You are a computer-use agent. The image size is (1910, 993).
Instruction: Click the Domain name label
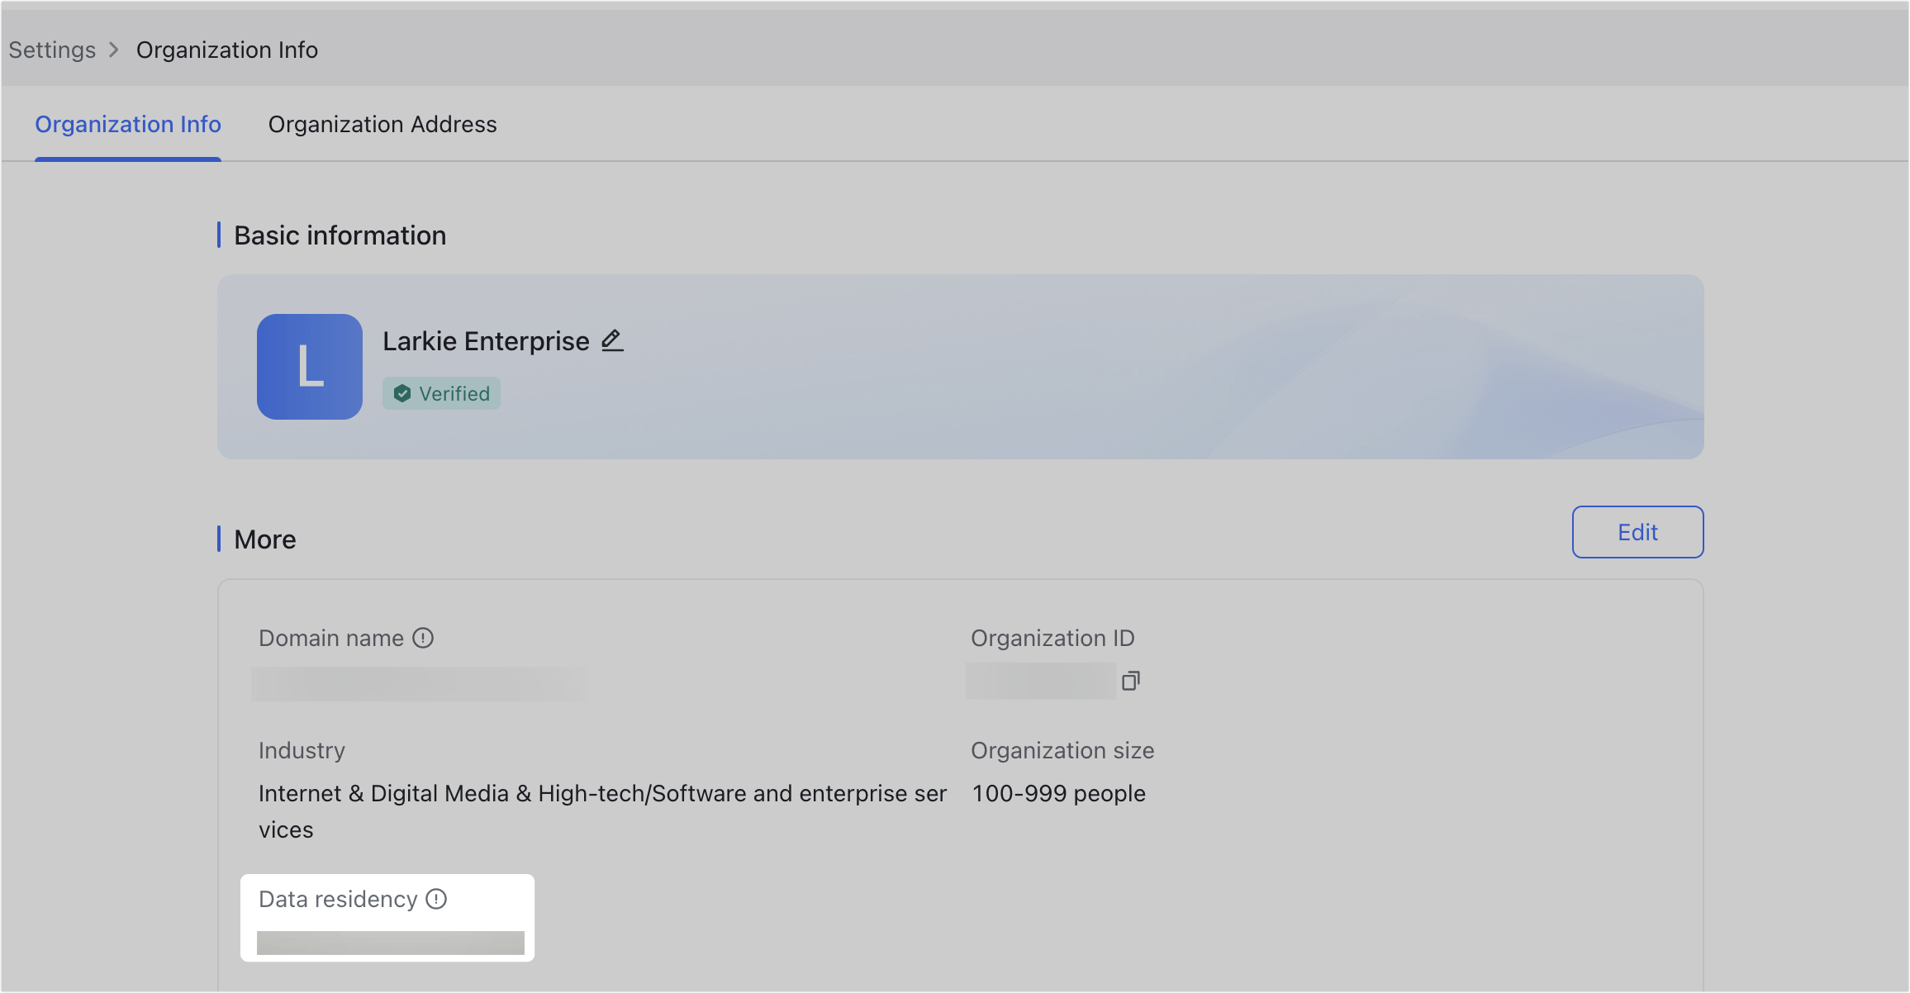pos(331,638)
